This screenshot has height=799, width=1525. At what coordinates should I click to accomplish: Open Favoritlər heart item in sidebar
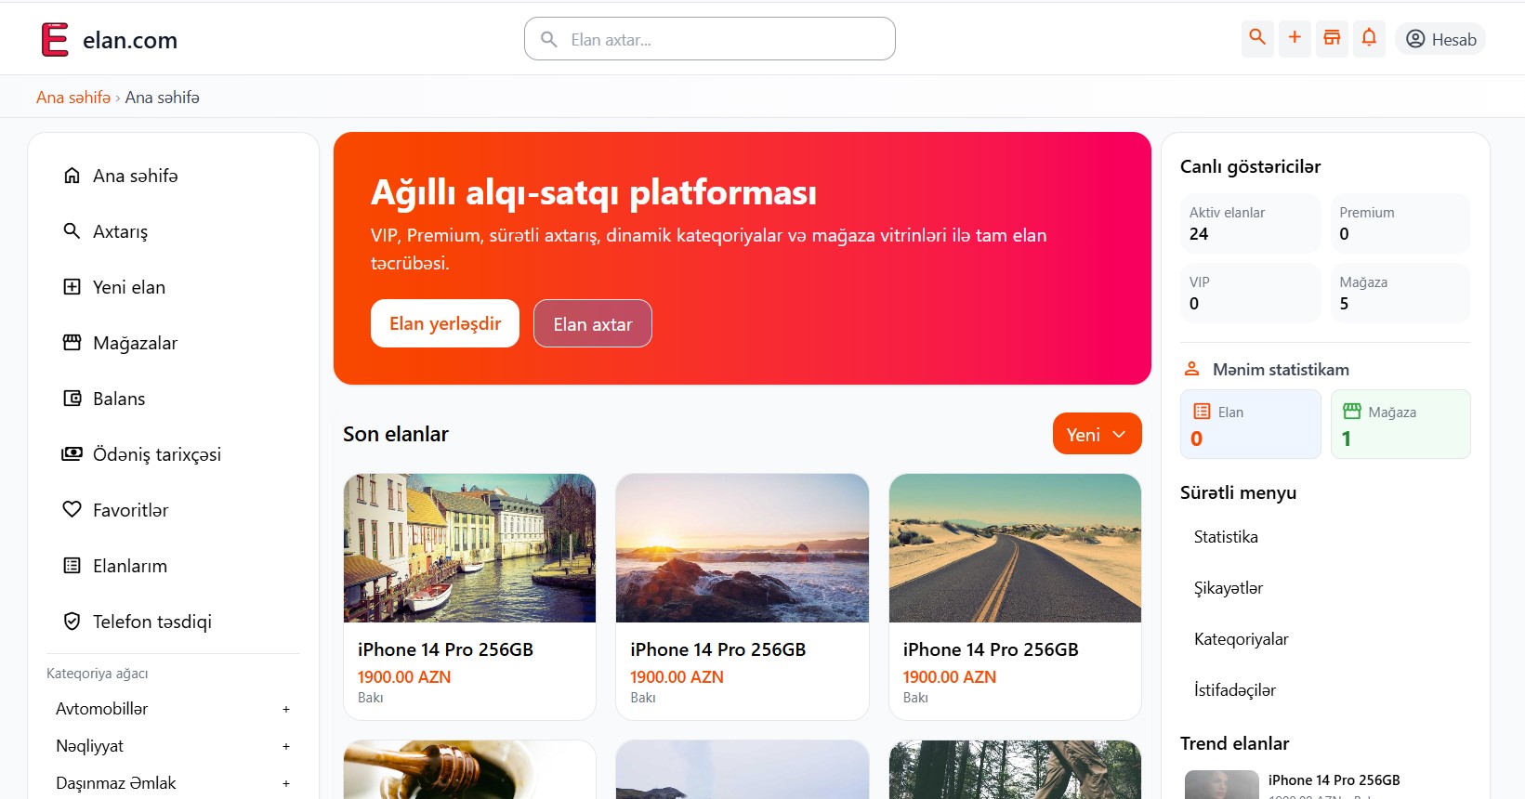coord(130,510)
